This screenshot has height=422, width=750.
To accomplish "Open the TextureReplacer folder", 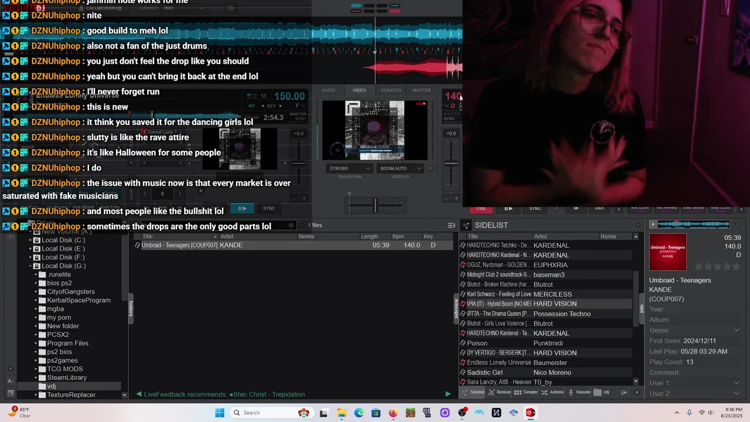I will (71, 395).
